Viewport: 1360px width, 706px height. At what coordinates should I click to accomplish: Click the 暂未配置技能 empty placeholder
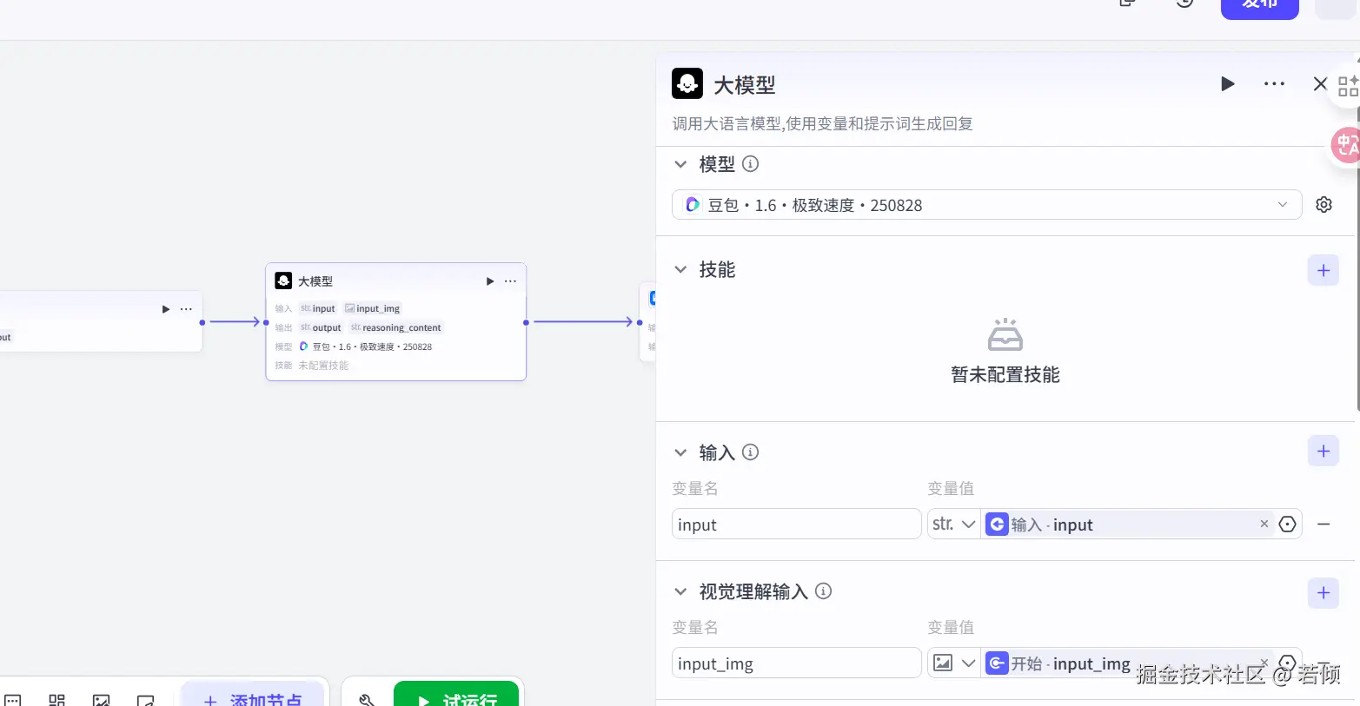[1005, 353]
